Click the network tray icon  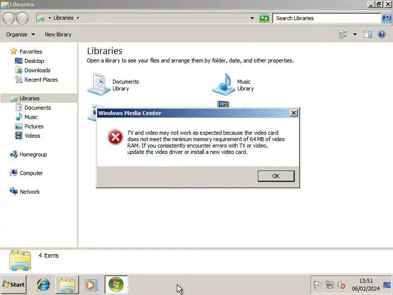[x=329, y=285]
